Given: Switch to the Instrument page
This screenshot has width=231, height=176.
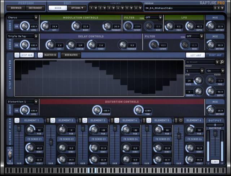Looking at the screenshot, I should pyautogui.click(x=35, y=8).
